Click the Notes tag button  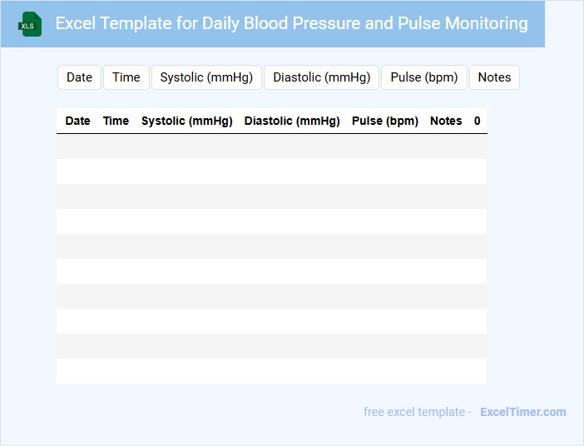click(494, 77)
